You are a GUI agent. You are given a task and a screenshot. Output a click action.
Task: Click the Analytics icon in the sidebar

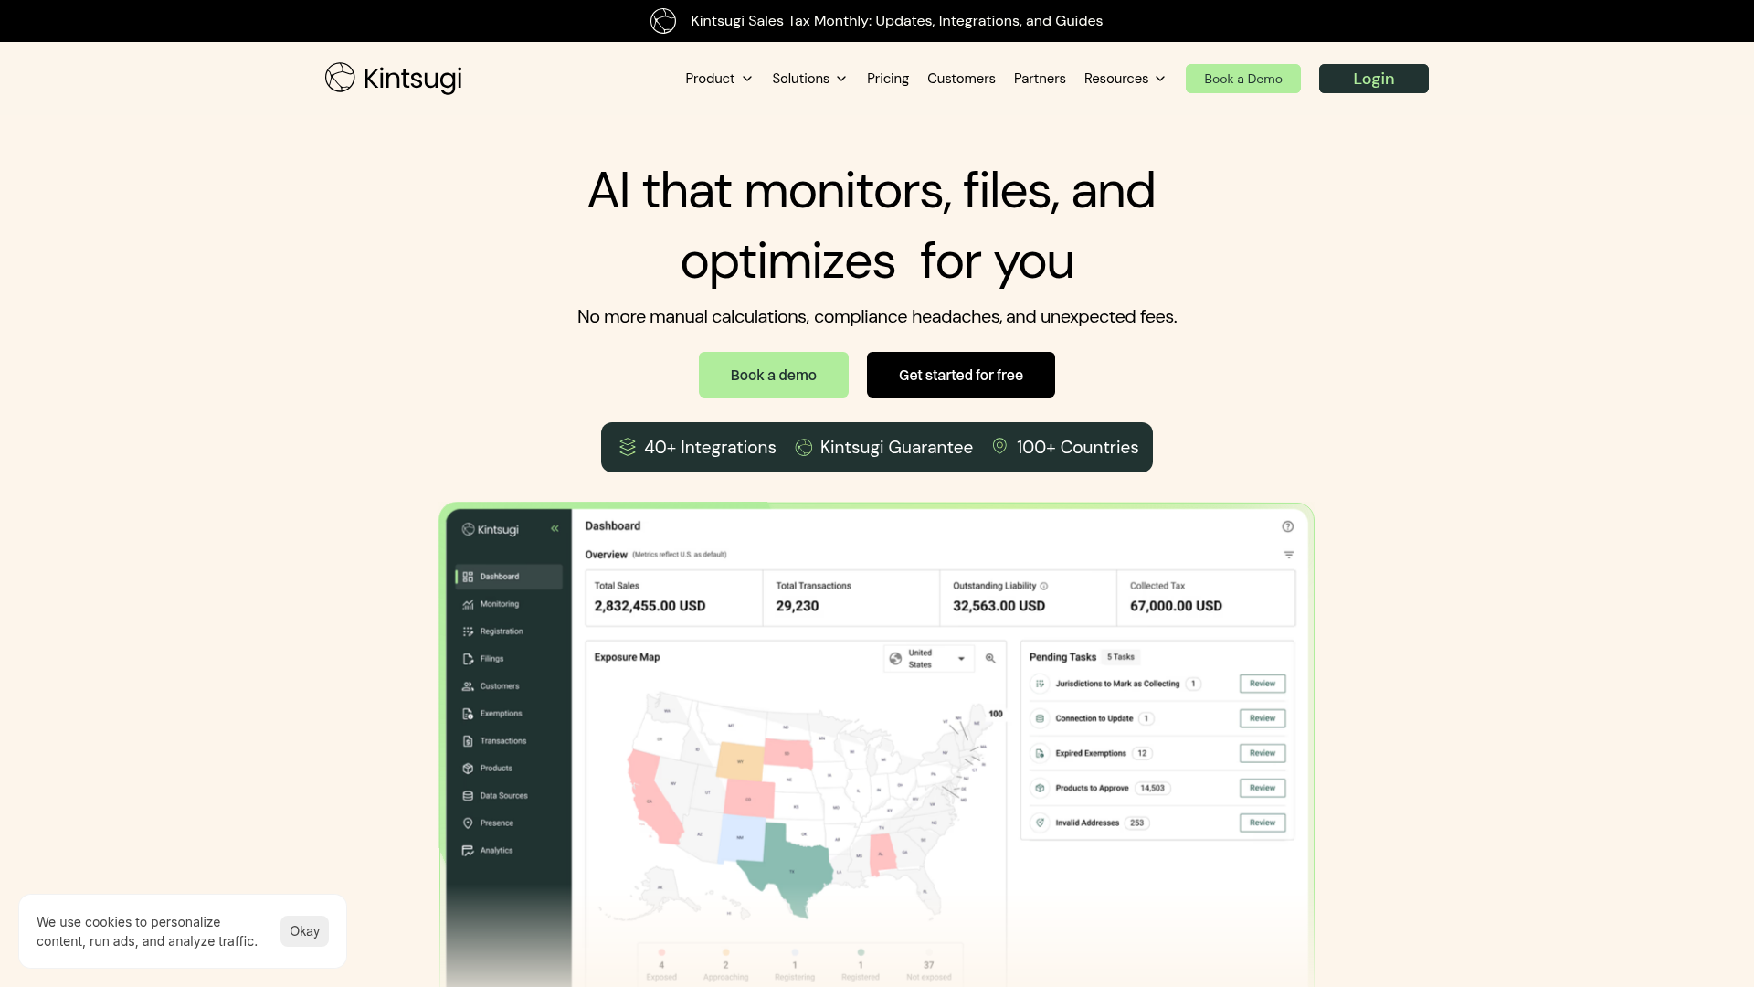(x=468, y=851)
